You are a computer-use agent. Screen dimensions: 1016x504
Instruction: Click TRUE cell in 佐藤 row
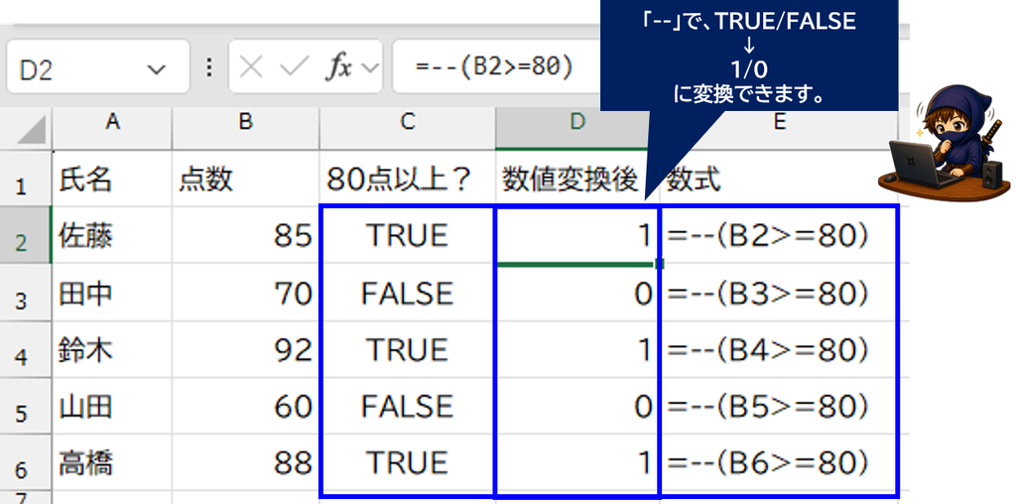coord(407,235)
